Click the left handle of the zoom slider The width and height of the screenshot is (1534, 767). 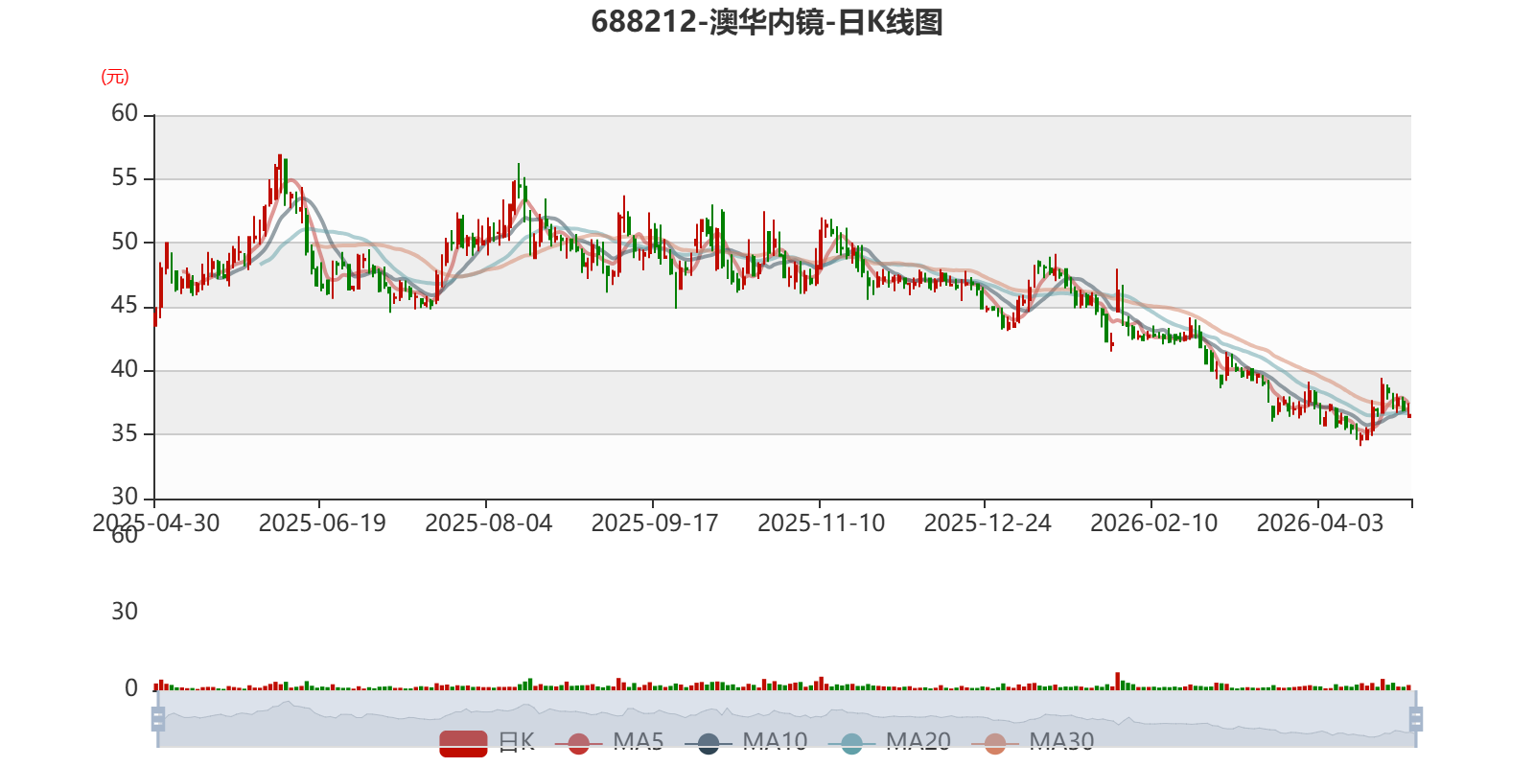(x=158, y=719)
